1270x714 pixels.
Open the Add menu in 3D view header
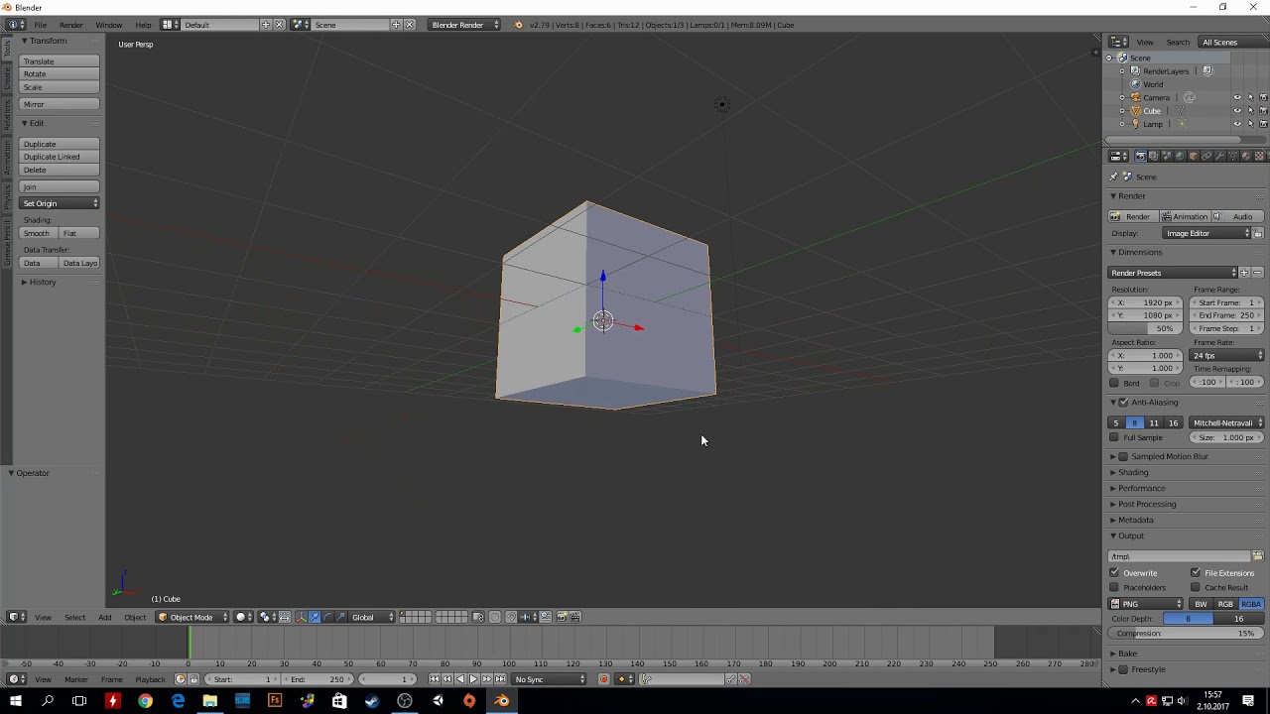[104, 617]
